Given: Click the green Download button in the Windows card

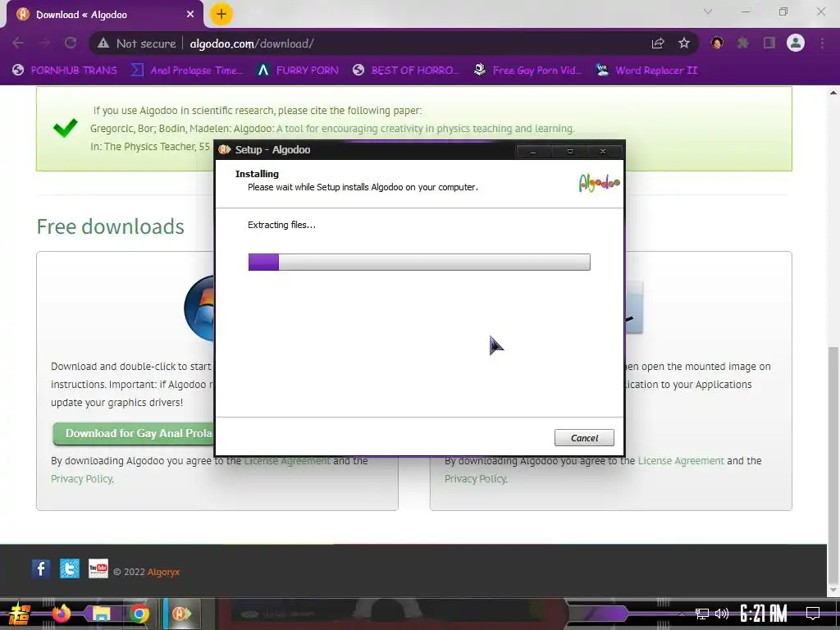Looking at the screenshot, I should tap(134, 433).
